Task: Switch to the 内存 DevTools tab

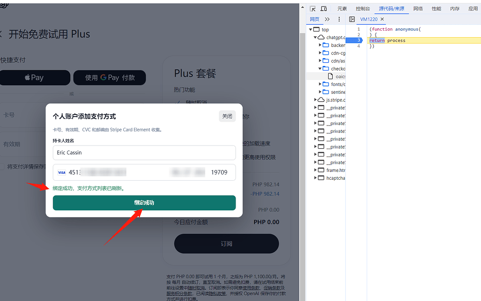Action: (455, 8)
